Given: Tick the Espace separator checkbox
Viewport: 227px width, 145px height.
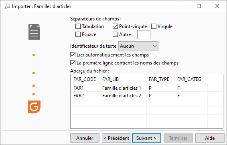Looking at the screenshot, I should (78, 34).
